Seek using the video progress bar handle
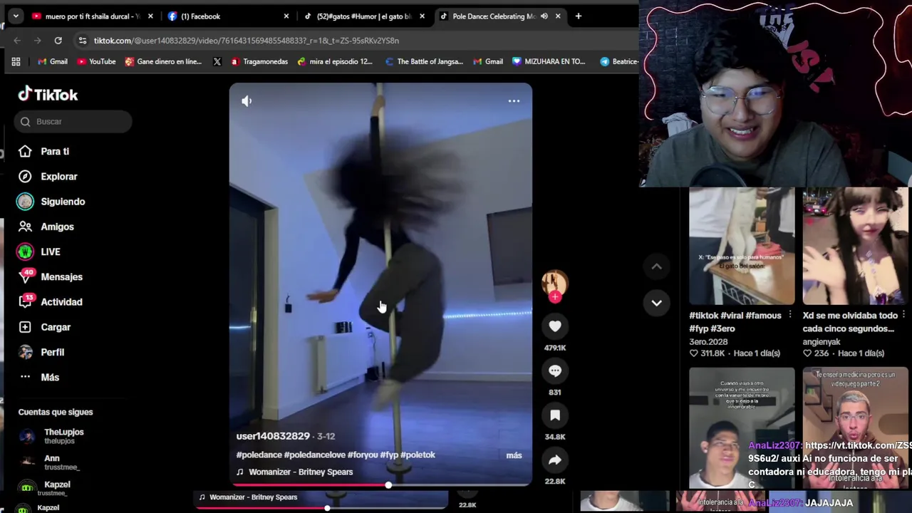 pos(388,484)
